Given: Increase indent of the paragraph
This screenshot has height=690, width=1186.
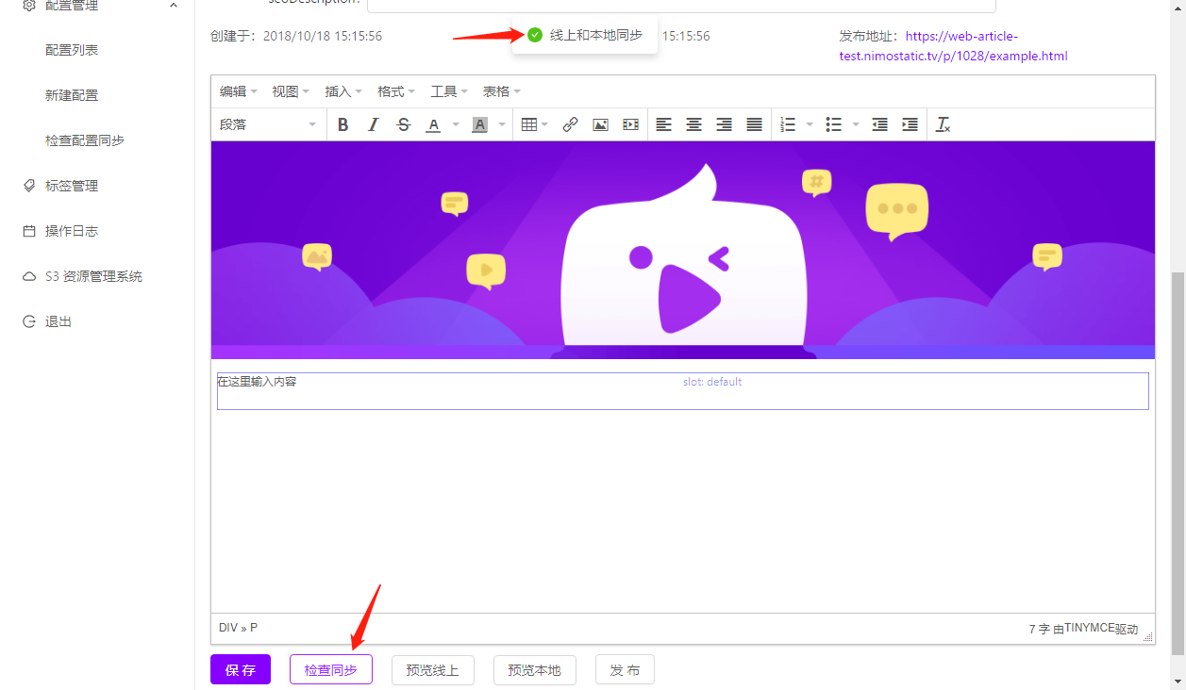Looking at the screenshot, I should (910, 124).
